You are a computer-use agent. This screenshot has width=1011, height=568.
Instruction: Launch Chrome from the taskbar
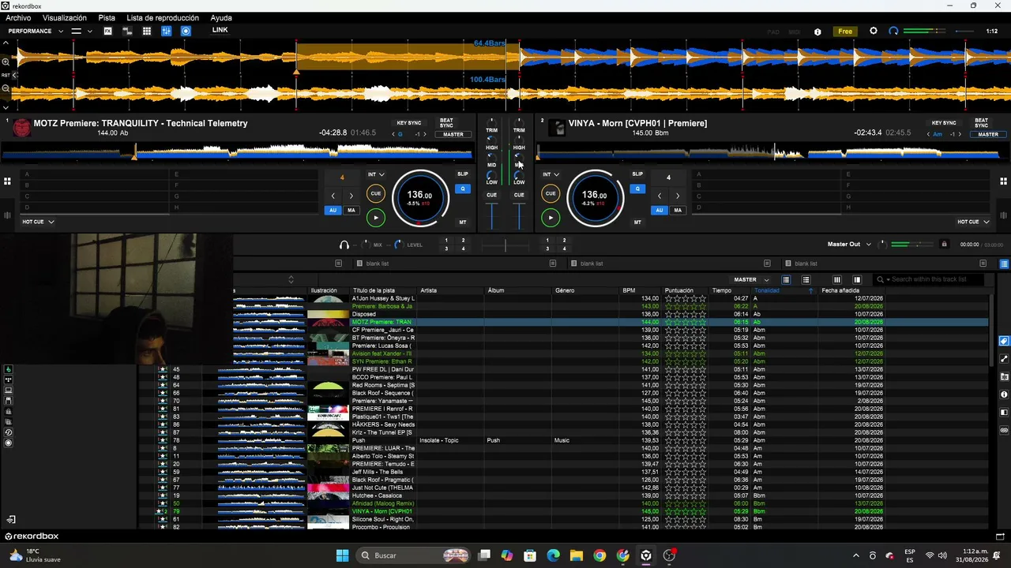(x=599, y=555)
